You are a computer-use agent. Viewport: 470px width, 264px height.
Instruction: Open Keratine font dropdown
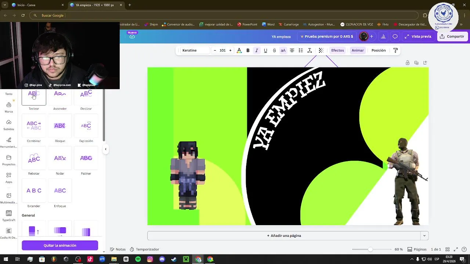coord(195,50)
